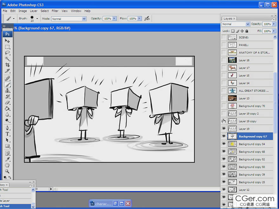Select the Crop tool
The width and height of the screenshot is (279, 209).
pos(7,65)
